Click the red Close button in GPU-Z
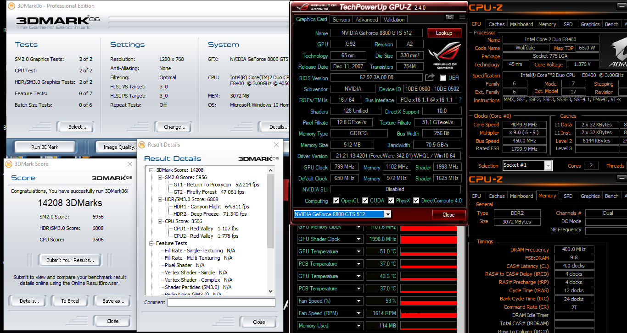Image resolution: width=627 pixels, height=333 pixels. [448, 214]
